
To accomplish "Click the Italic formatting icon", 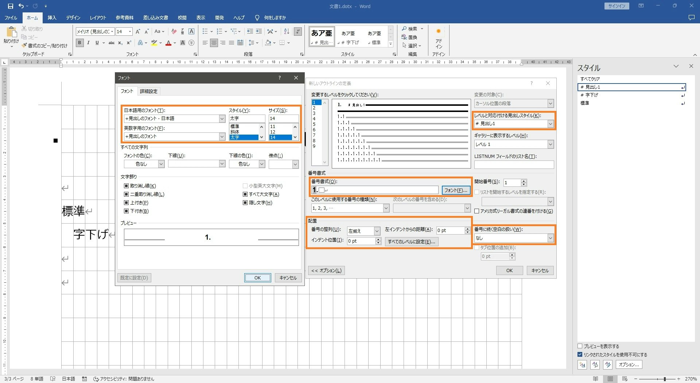I will pyautogui.click(x=88, y=43).
